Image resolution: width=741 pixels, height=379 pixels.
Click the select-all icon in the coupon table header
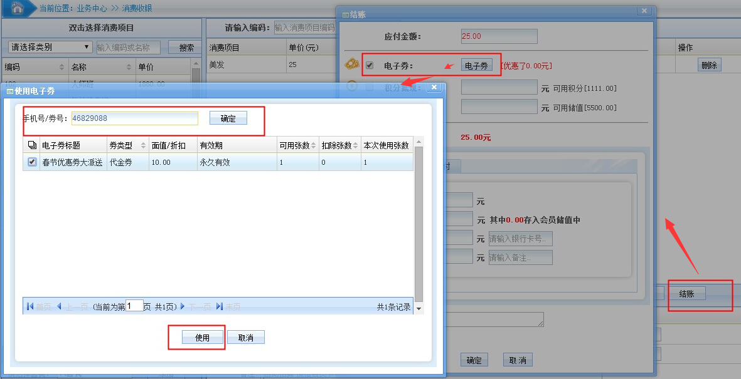click(32, 145)
